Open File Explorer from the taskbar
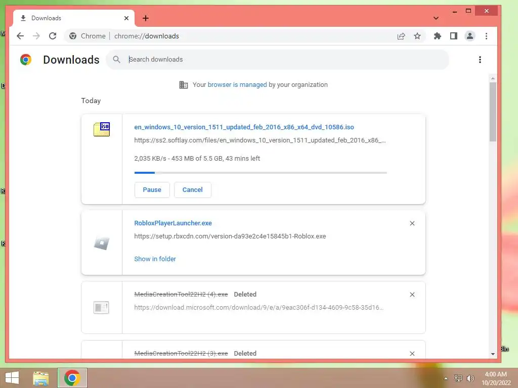Viewport: 518px width, 388px height. pos(40,378)
